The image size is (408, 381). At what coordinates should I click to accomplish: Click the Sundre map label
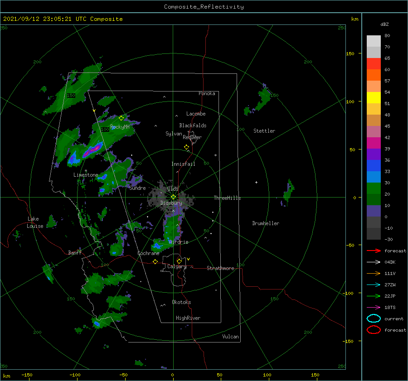[x=138, y=188]
